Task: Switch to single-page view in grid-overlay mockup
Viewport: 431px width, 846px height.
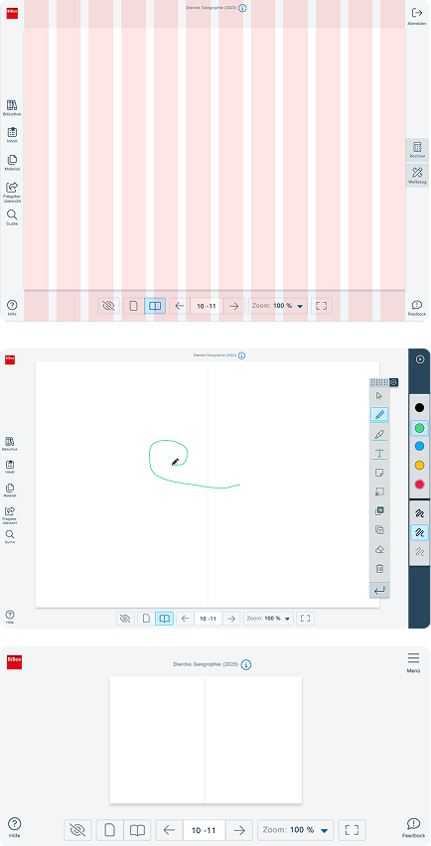Action: [133, 306]
